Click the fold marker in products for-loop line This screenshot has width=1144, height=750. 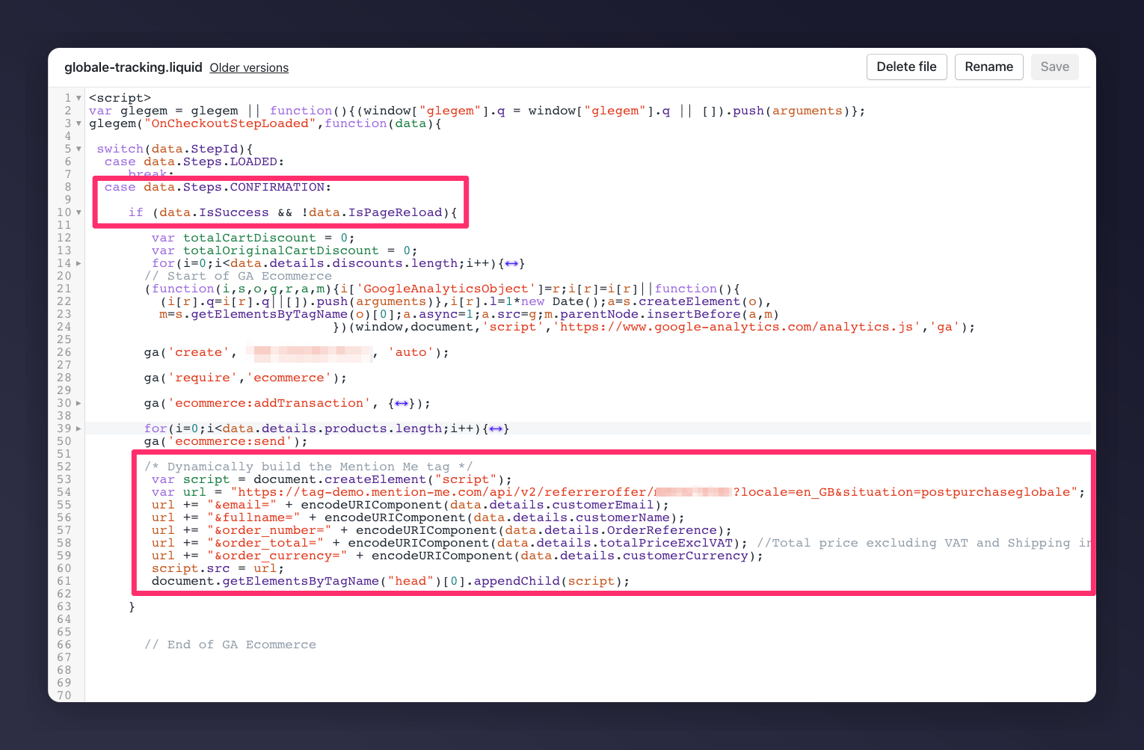click(496, 428)
